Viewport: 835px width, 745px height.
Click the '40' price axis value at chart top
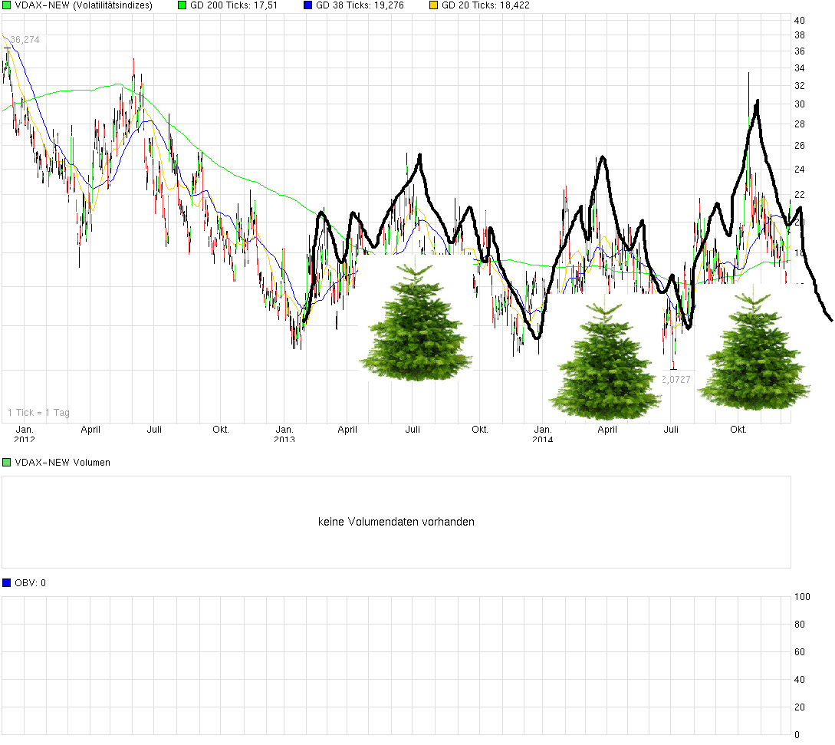(x=799, y=20)
